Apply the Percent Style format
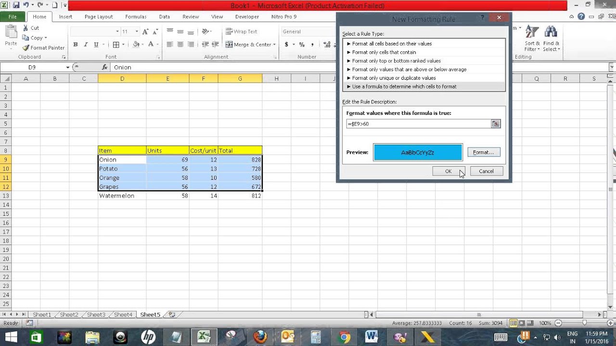 (302, 44)
